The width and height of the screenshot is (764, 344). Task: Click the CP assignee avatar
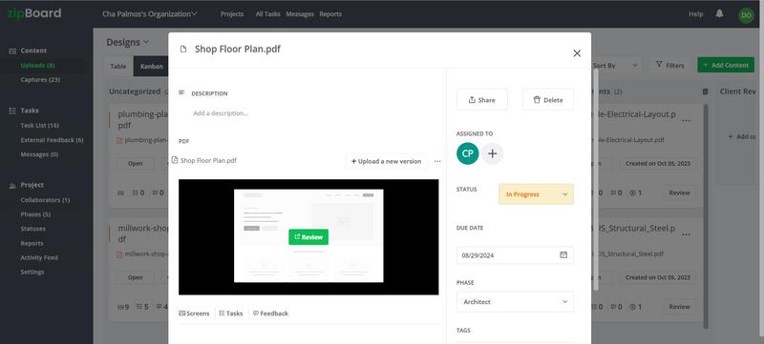[x=468, y=153]
